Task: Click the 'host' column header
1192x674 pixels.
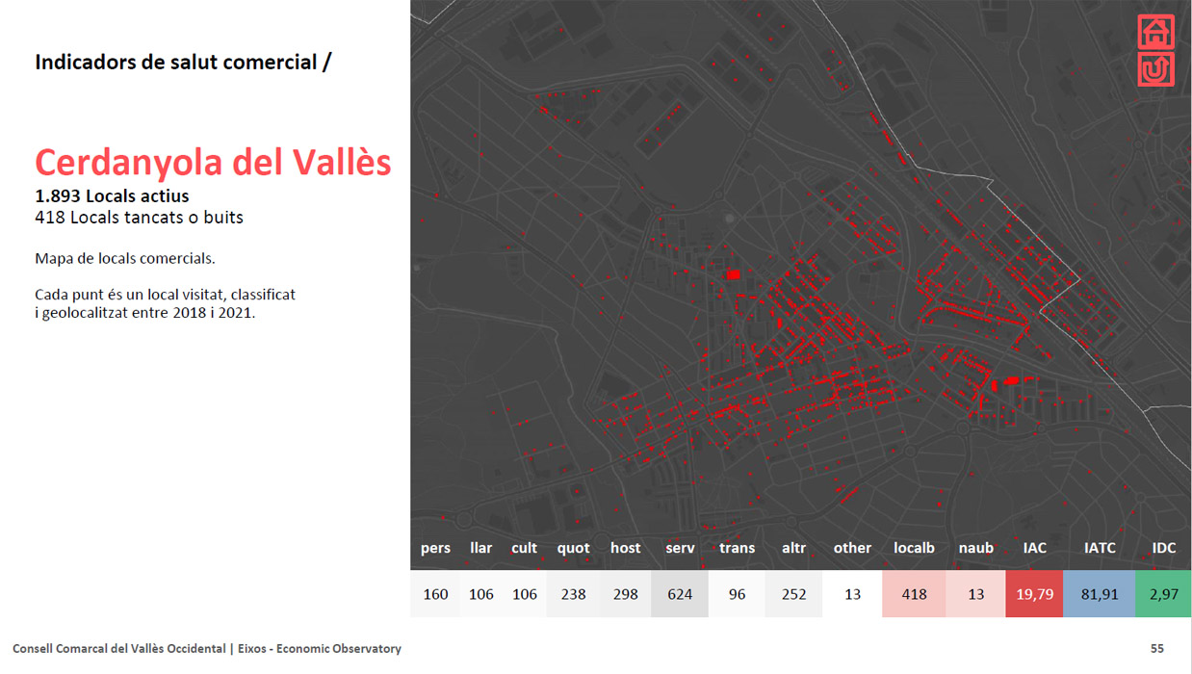Action: (x=626, y=548)
